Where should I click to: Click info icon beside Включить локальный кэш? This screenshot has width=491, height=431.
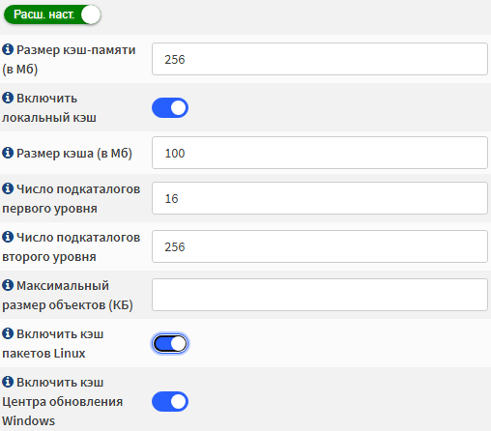tap(8, 98)
